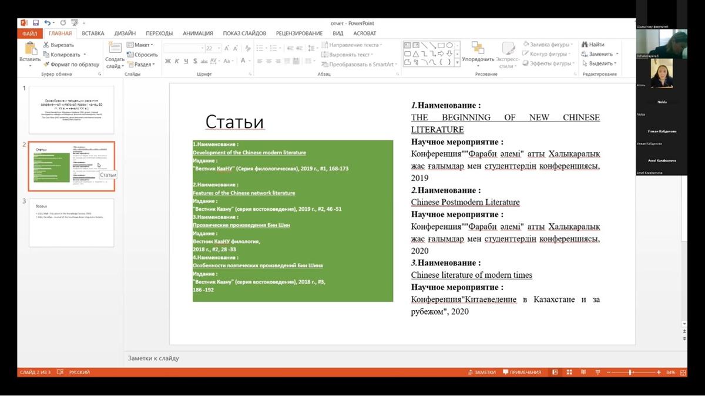Toggle the Comments (Примечания) pane
Screen dimensions: 705x397
521,372
